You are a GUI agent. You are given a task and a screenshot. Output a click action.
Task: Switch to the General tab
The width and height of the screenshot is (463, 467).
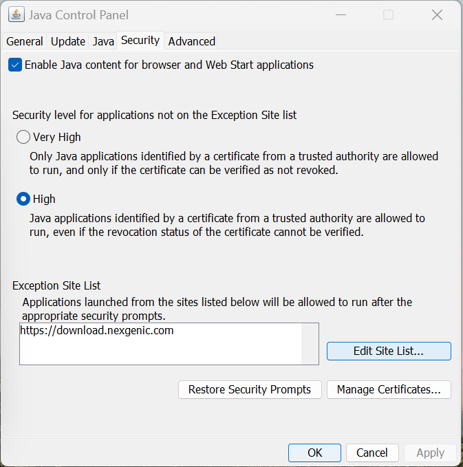pos(25,41)
